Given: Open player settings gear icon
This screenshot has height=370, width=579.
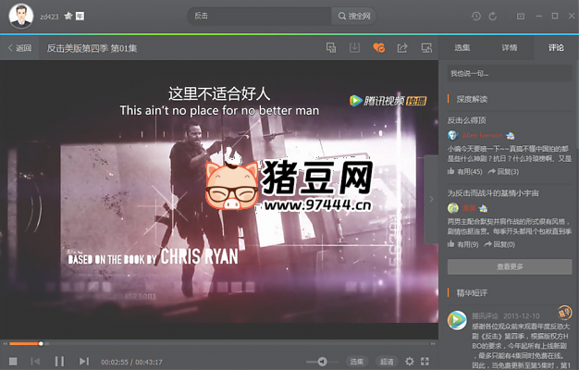Looking at the screenshot, I should point(410,361).
